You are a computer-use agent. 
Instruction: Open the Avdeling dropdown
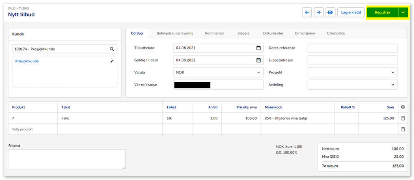[x=352, y=85]
